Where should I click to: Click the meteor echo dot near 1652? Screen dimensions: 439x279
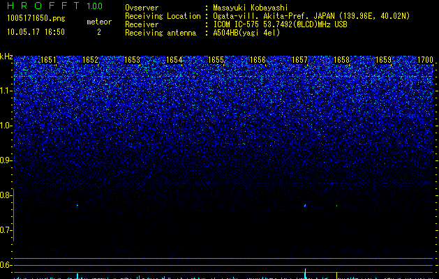[77, 205]
